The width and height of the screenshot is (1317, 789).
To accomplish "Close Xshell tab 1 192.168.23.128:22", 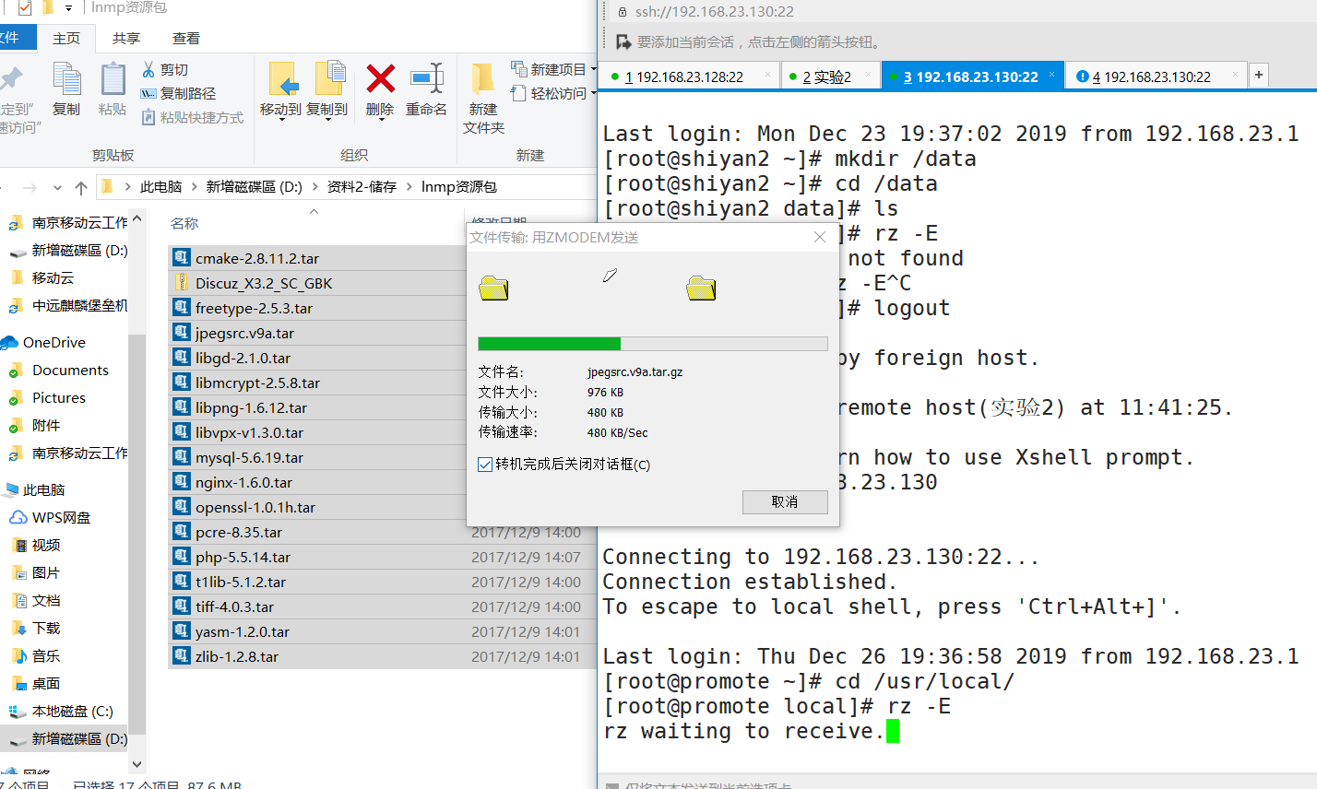I will (x=767, y=76).
